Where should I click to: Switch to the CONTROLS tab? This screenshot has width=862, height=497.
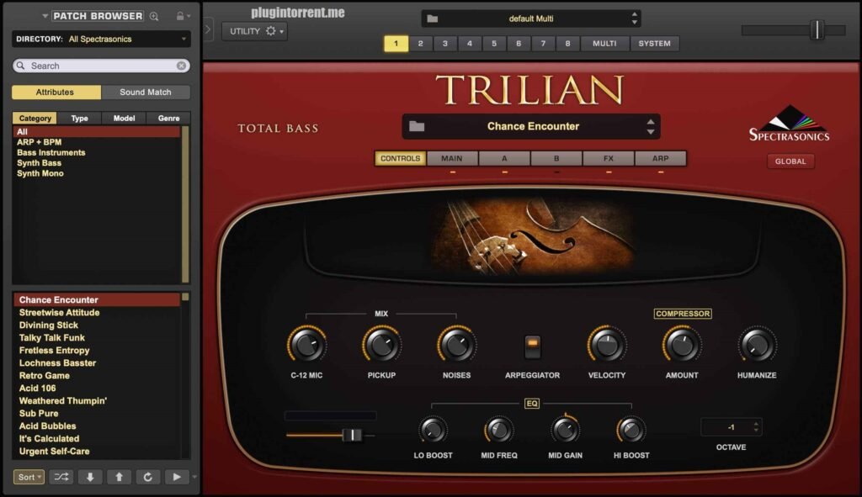[400, 158]
